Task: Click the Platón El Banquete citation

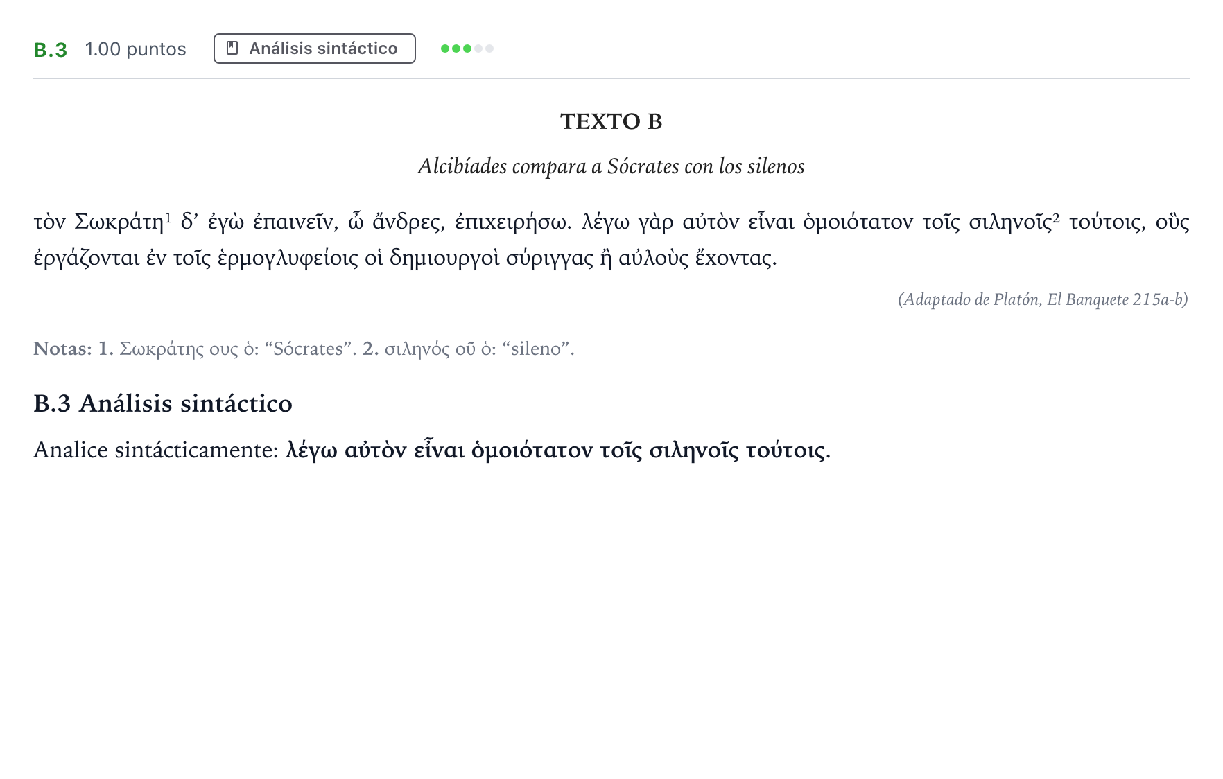Action: click(1043, 299)
